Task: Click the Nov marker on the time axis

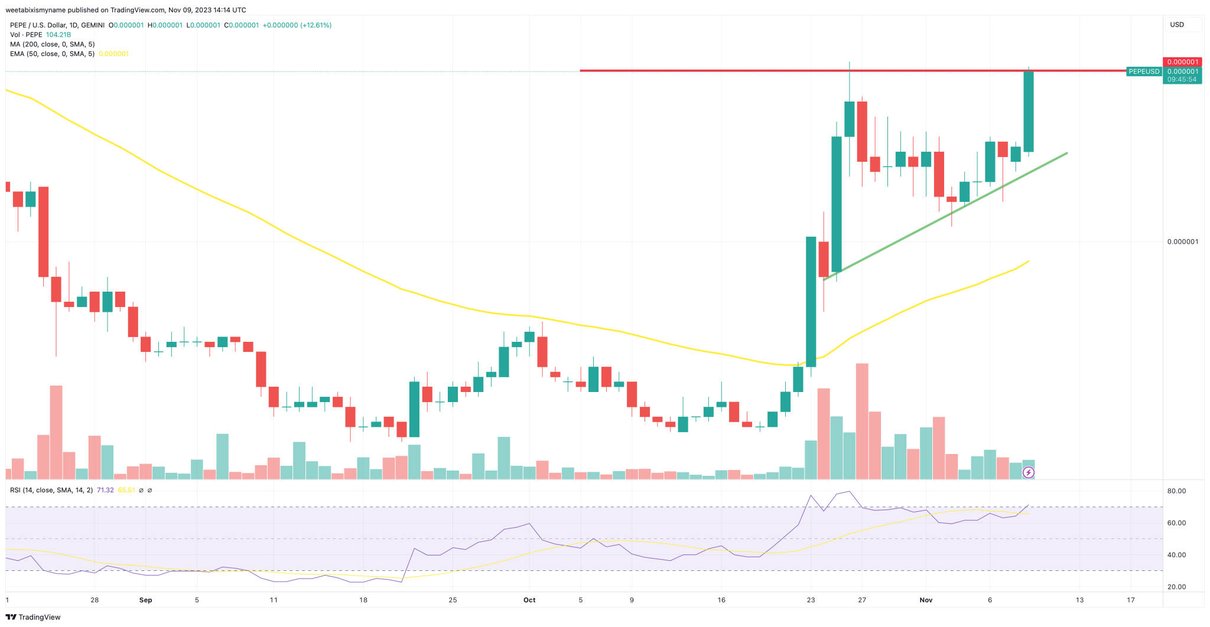Action: (x=926, y=600)
